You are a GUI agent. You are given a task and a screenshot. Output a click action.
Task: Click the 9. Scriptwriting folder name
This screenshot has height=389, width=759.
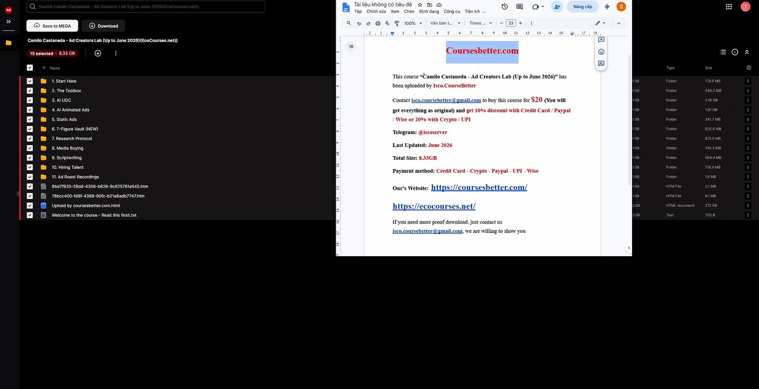click(66, 158)
